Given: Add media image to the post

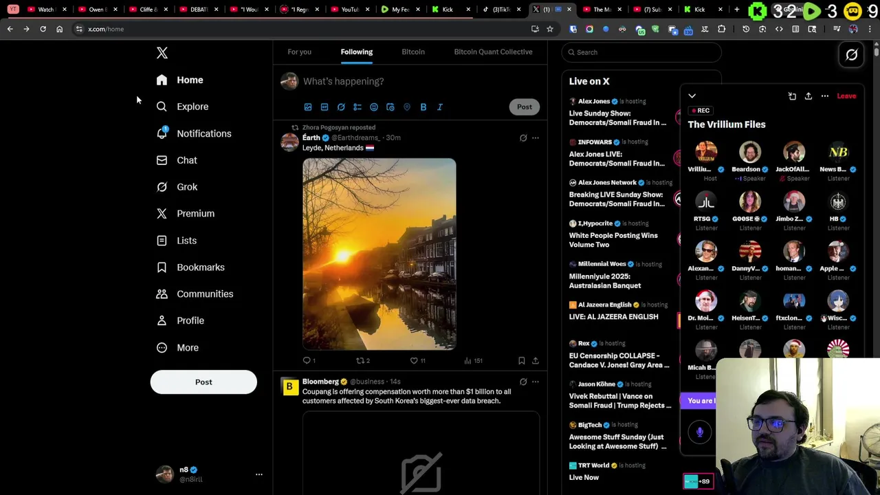Looking at the screenshot, I should 308,107.
